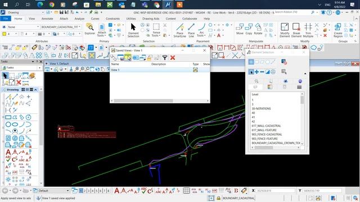Click the Y coordinate input field
Screen dimensions: 360x202
point(322,191)
